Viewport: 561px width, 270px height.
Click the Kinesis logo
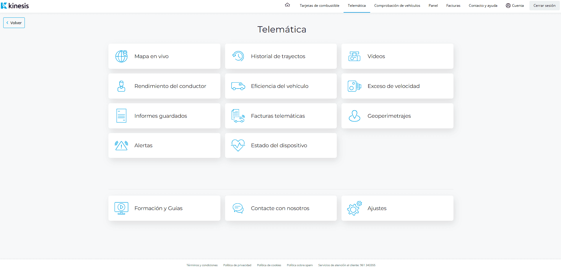pos(15,6)
